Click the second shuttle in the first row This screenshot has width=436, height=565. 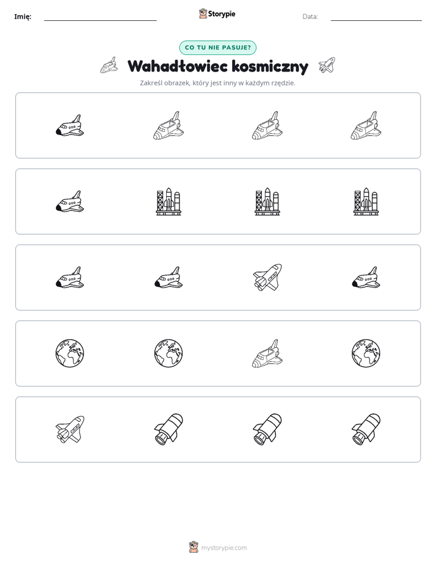169,125
